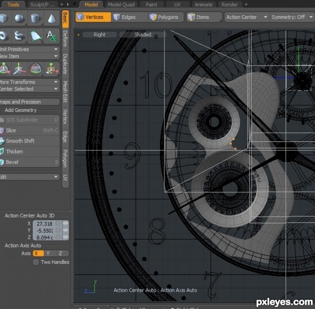The image size is (315, 309).
Task: Set Action Axis to Y
Action: (50, 253)
